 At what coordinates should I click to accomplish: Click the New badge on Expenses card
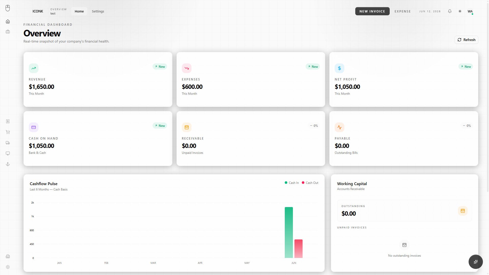coord(313,67)
